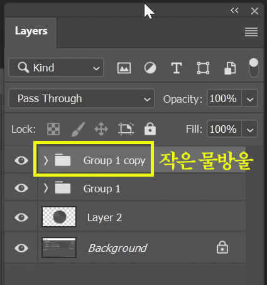Viewport: 267px width, 285px height.
Task: Click Group 1 copy folder icon
Action: [x=63, y=160]
